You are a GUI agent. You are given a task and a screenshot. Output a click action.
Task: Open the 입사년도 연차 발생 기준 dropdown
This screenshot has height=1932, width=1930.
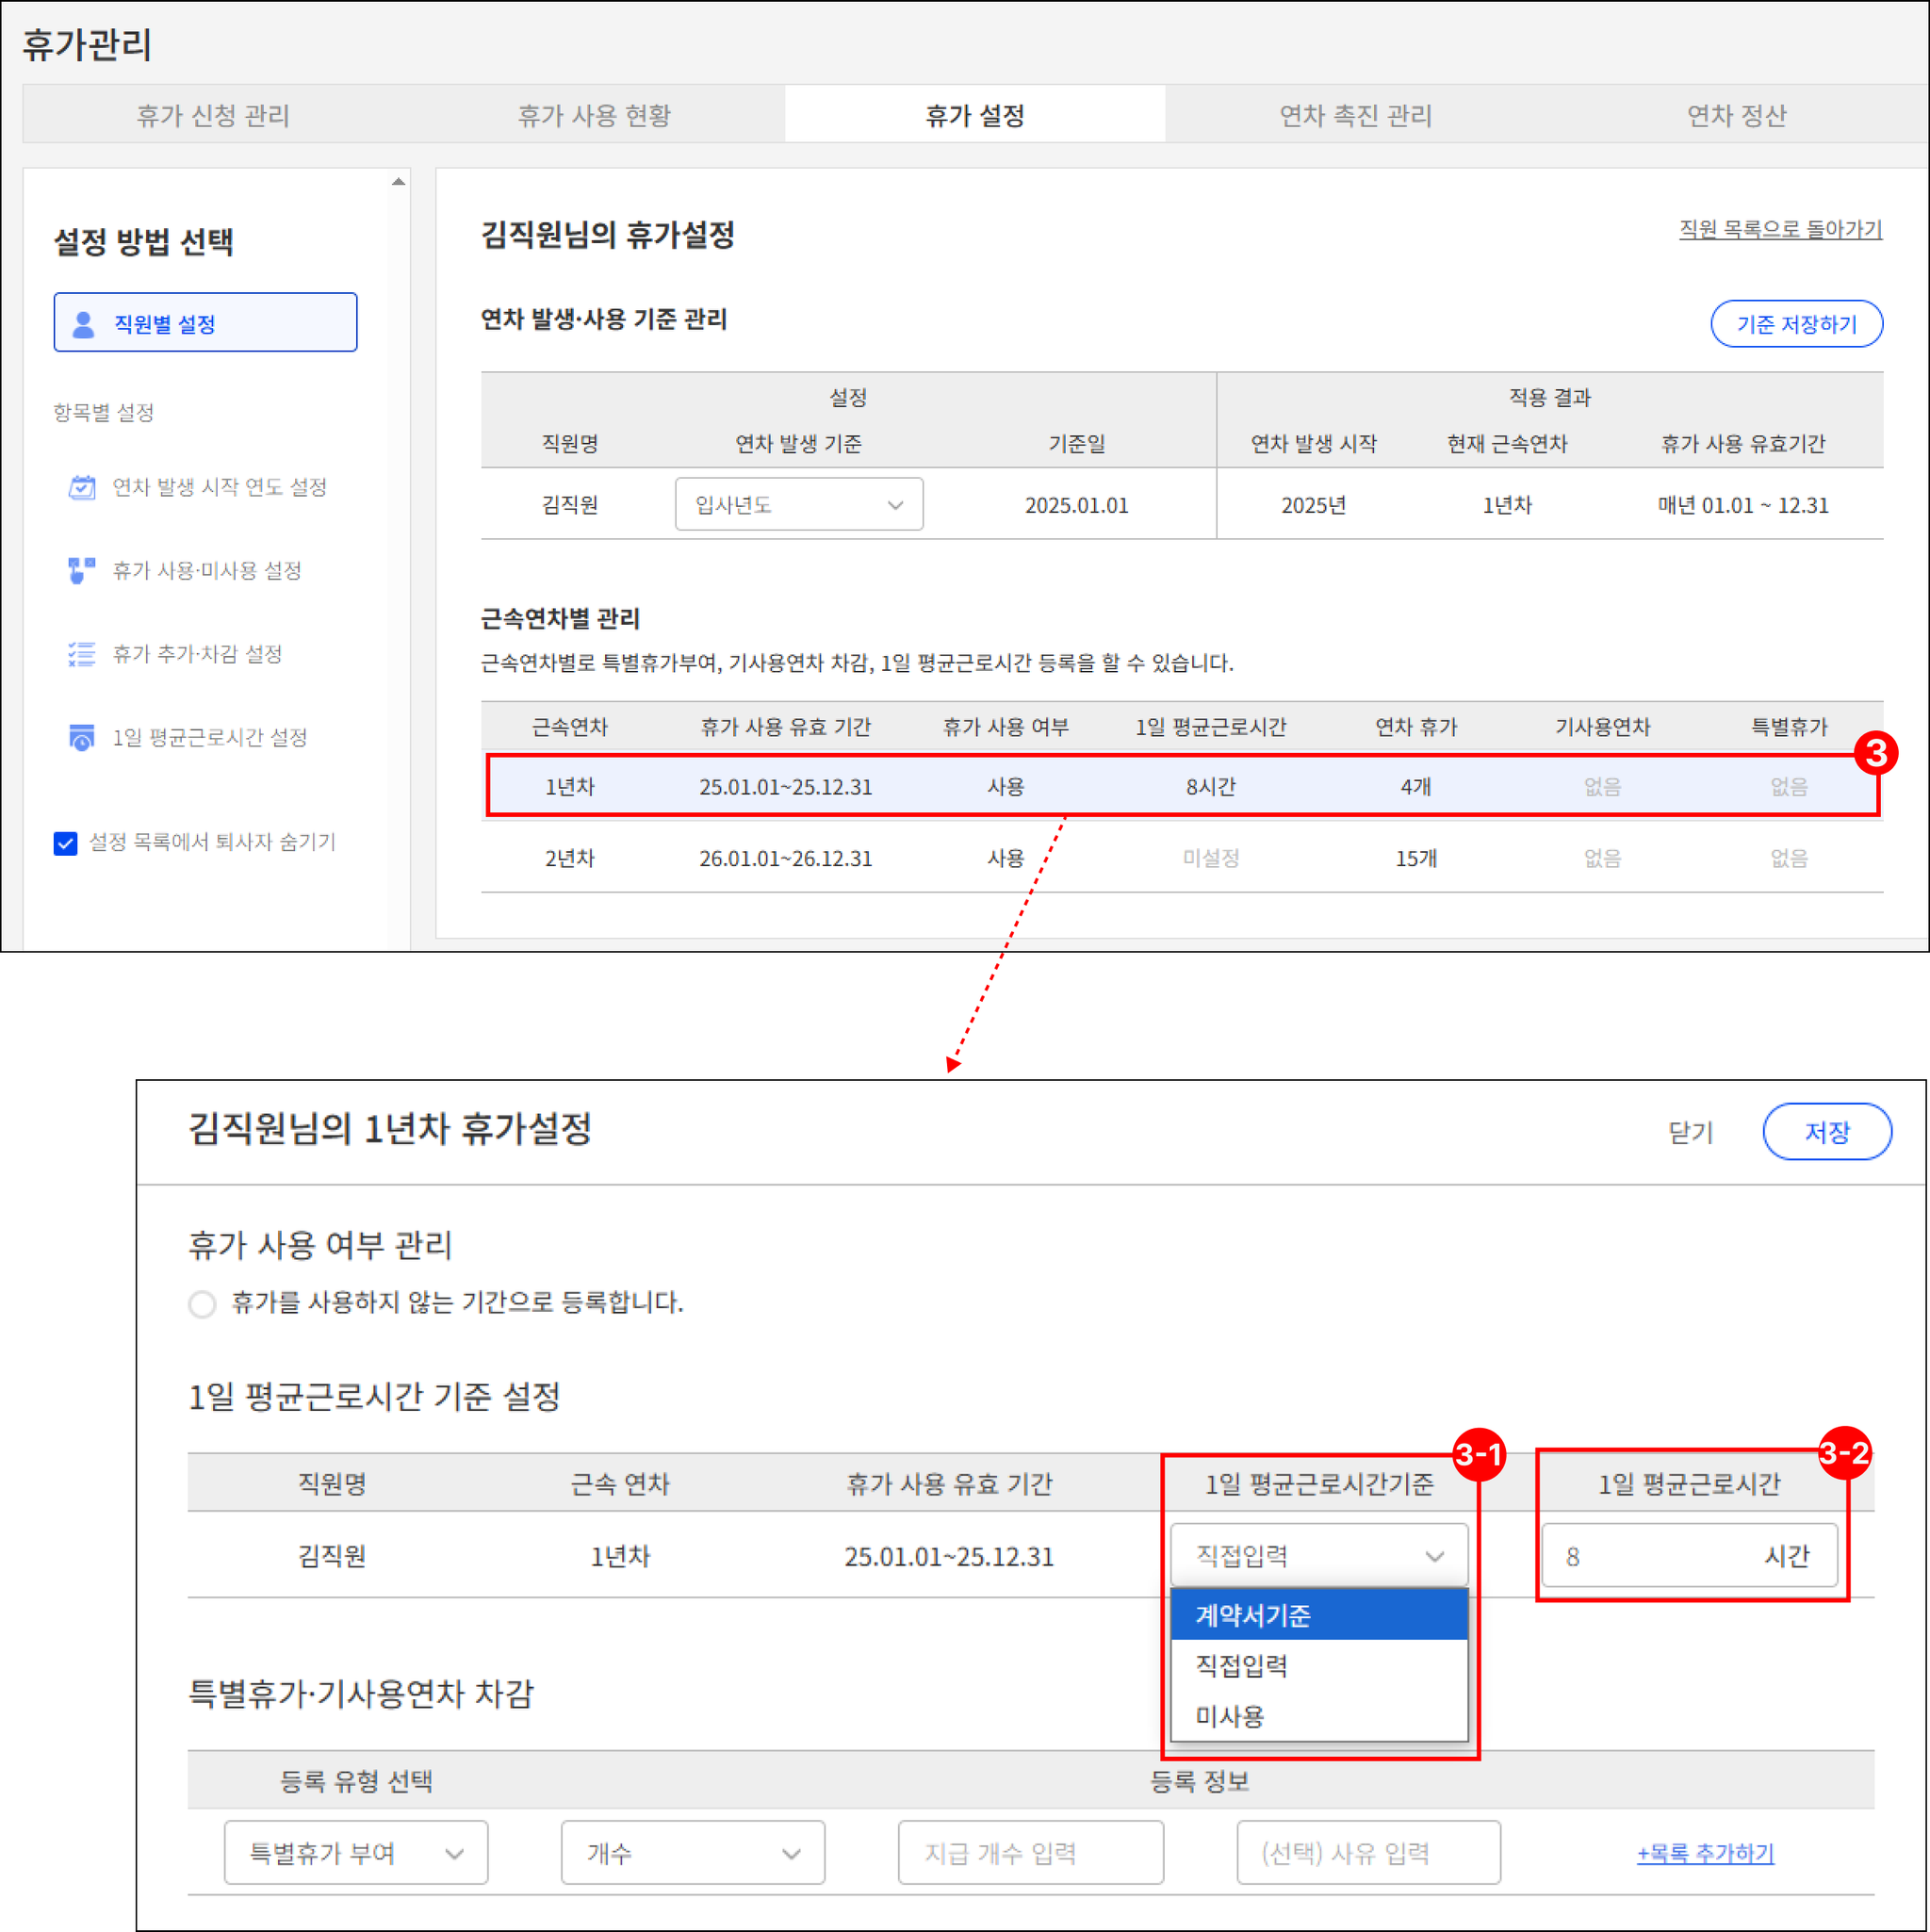point(799,504)
